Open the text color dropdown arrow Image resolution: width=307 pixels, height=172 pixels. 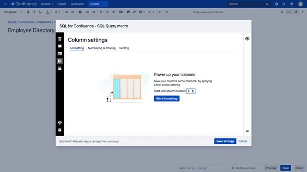tap(51, 12)
